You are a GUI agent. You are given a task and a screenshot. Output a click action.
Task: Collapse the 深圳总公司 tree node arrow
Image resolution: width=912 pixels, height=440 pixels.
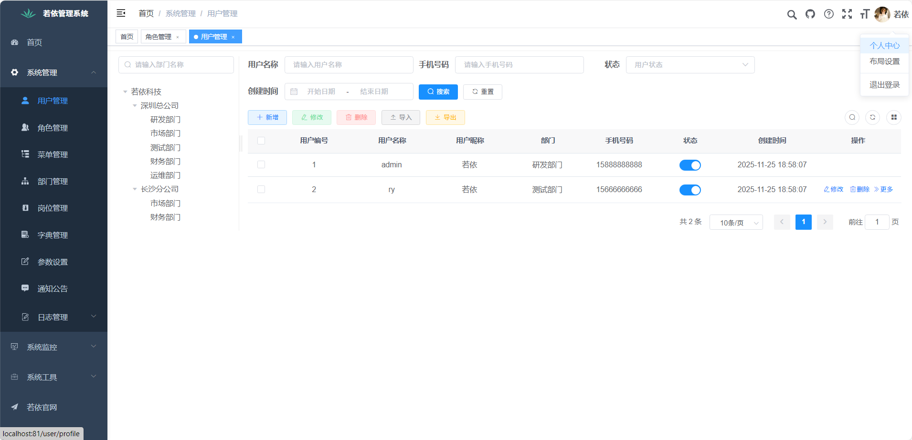point(135,105)
